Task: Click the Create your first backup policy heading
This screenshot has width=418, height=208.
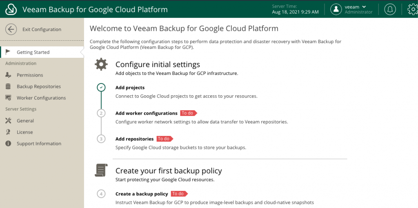Action: [169, 171]
